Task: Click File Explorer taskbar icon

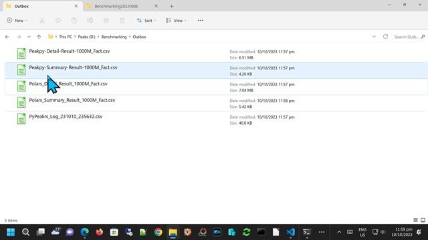Action: click(173, 232)
